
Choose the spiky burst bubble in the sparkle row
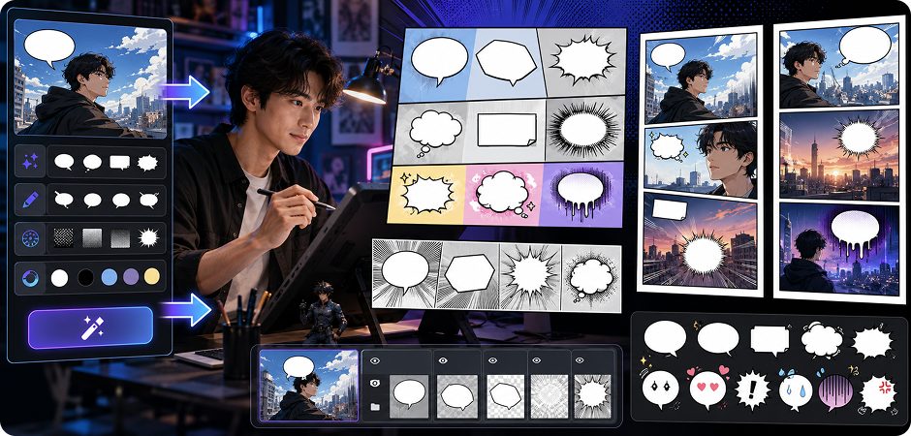tap(147, 163)
